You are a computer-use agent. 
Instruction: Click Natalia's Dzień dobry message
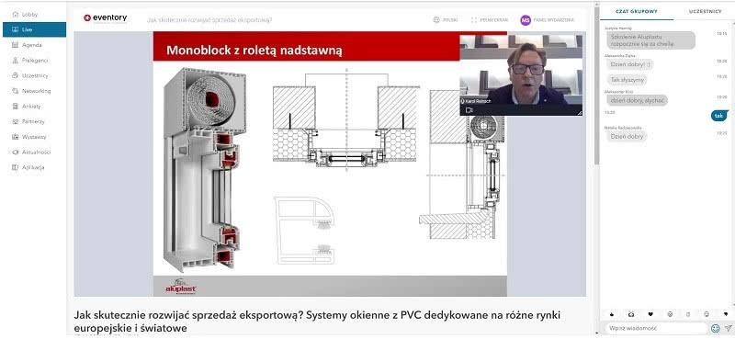(627, 137)
